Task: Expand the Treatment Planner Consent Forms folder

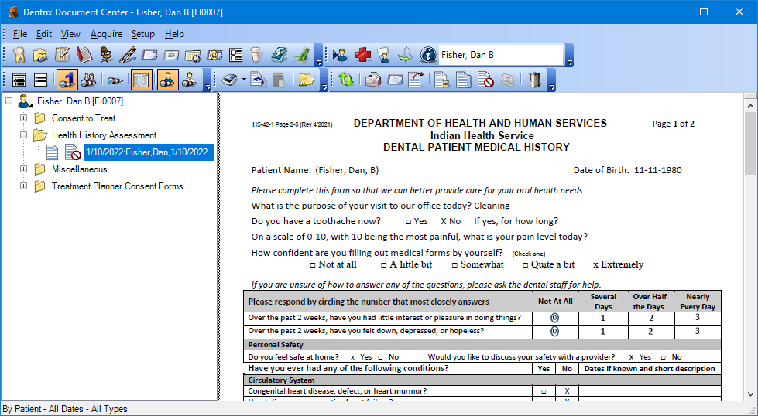Action: click(x=23, y=186)
